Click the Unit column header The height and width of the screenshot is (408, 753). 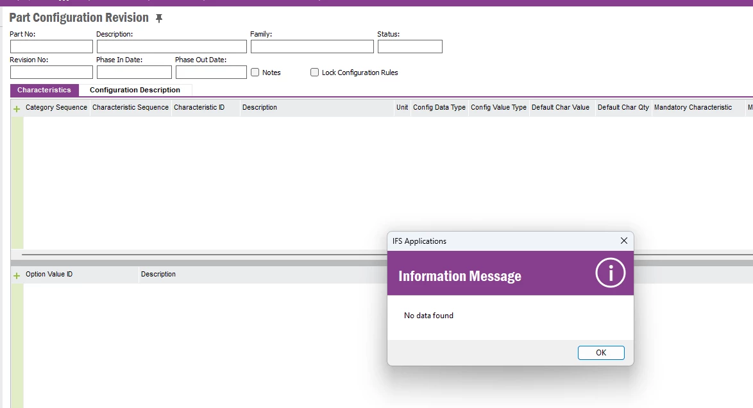[402, 107]
